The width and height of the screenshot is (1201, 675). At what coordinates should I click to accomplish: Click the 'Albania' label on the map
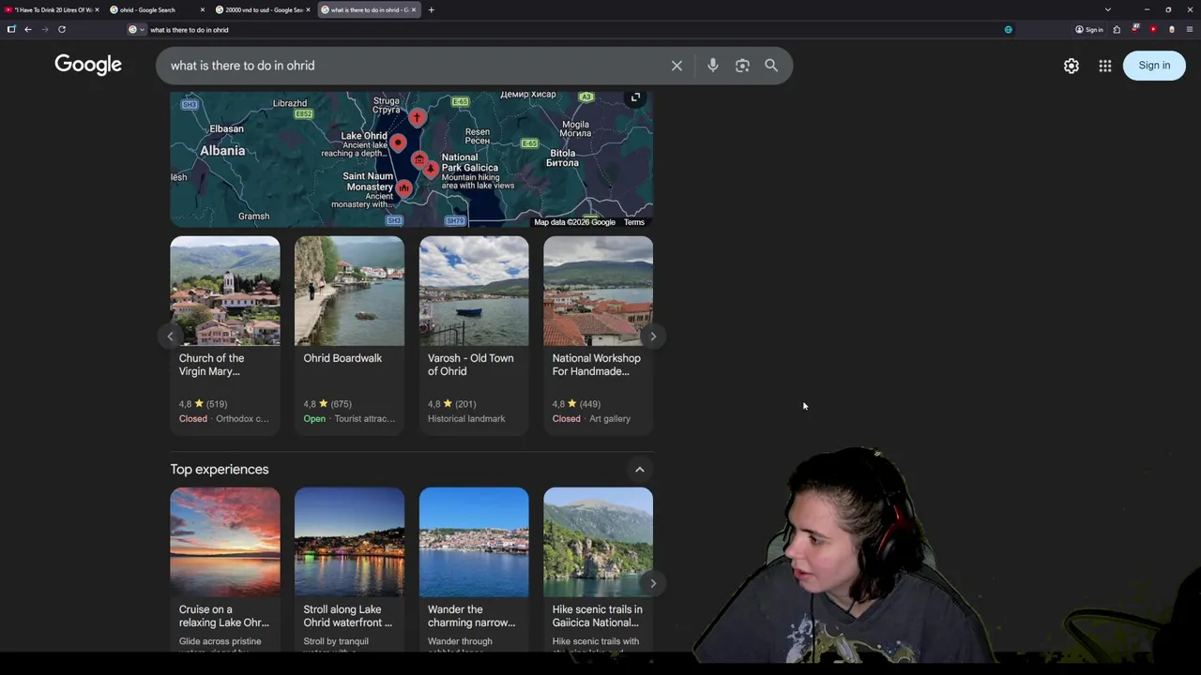tap(222, 150)
